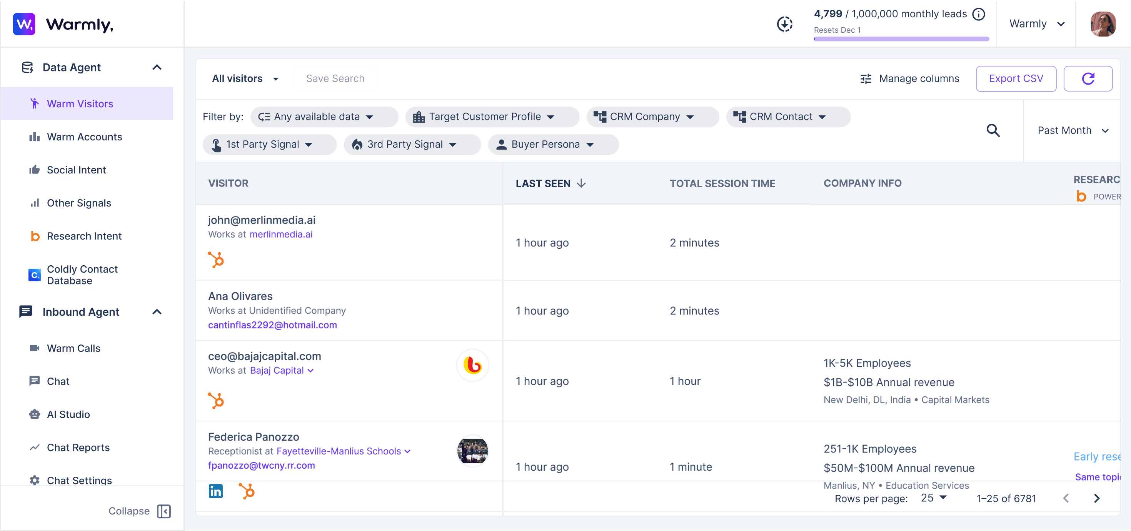Open the CRM Company filter

point(652,117)
